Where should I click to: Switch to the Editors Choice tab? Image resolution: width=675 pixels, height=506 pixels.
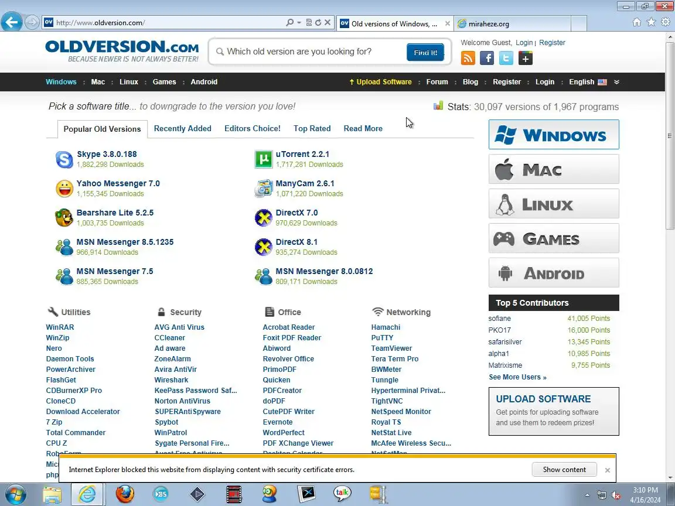[x=253, y=129]
